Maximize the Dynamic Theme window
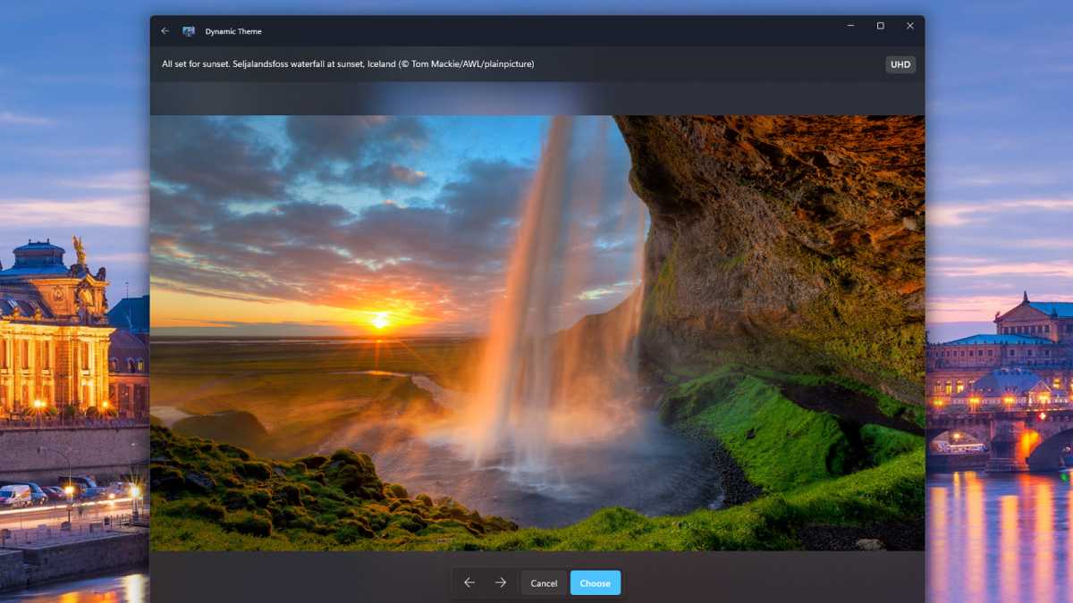Image resolution: width=1073 pixels, height=603 pixels. coord(880,26)
